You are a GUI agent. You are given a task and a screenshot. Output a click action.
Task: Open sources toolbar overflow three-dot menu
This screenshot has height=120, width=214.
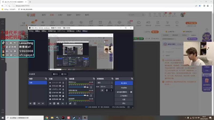click(66, 103)
